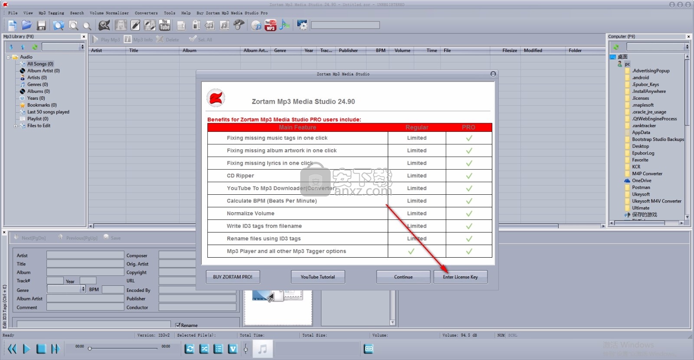Show the playlist list icon
This screenshot has height=360, width=694.
[219, 349]
